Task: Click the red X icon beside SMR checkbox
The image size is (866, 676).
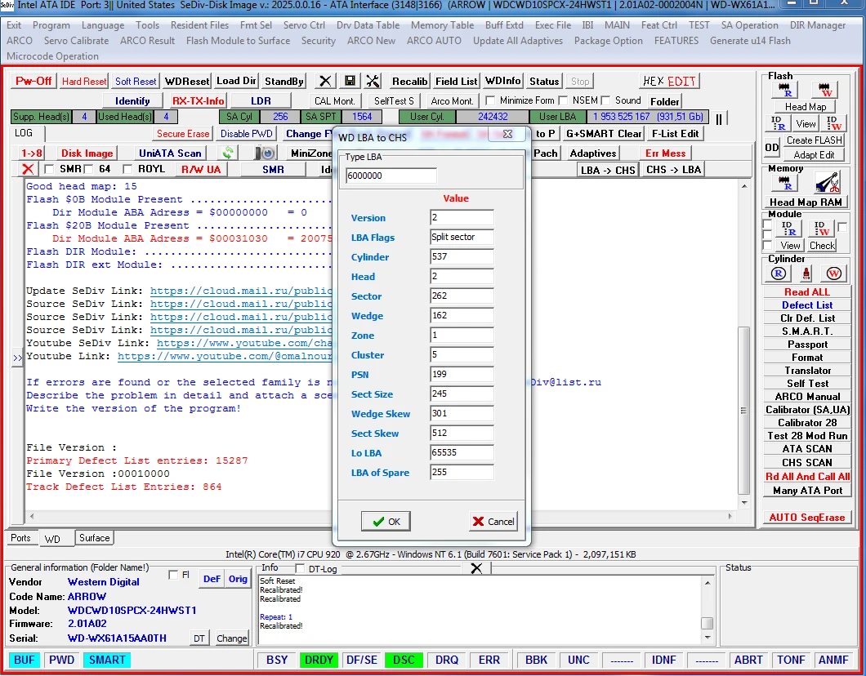Action: click(x=28, y=169)
